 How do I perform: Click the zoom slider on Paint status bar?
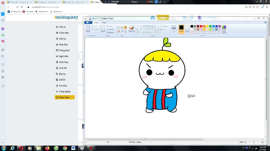coord(254,142)
